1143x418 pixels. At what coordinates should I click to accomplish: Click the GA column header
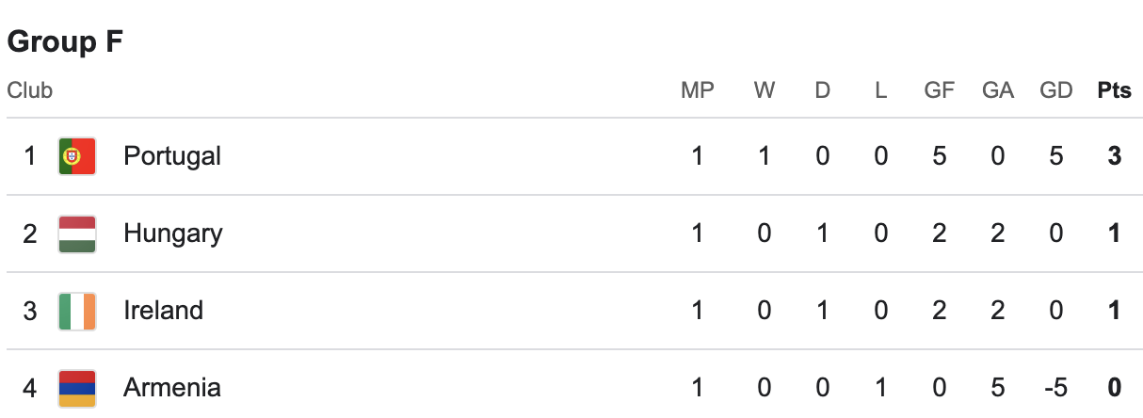998,90
